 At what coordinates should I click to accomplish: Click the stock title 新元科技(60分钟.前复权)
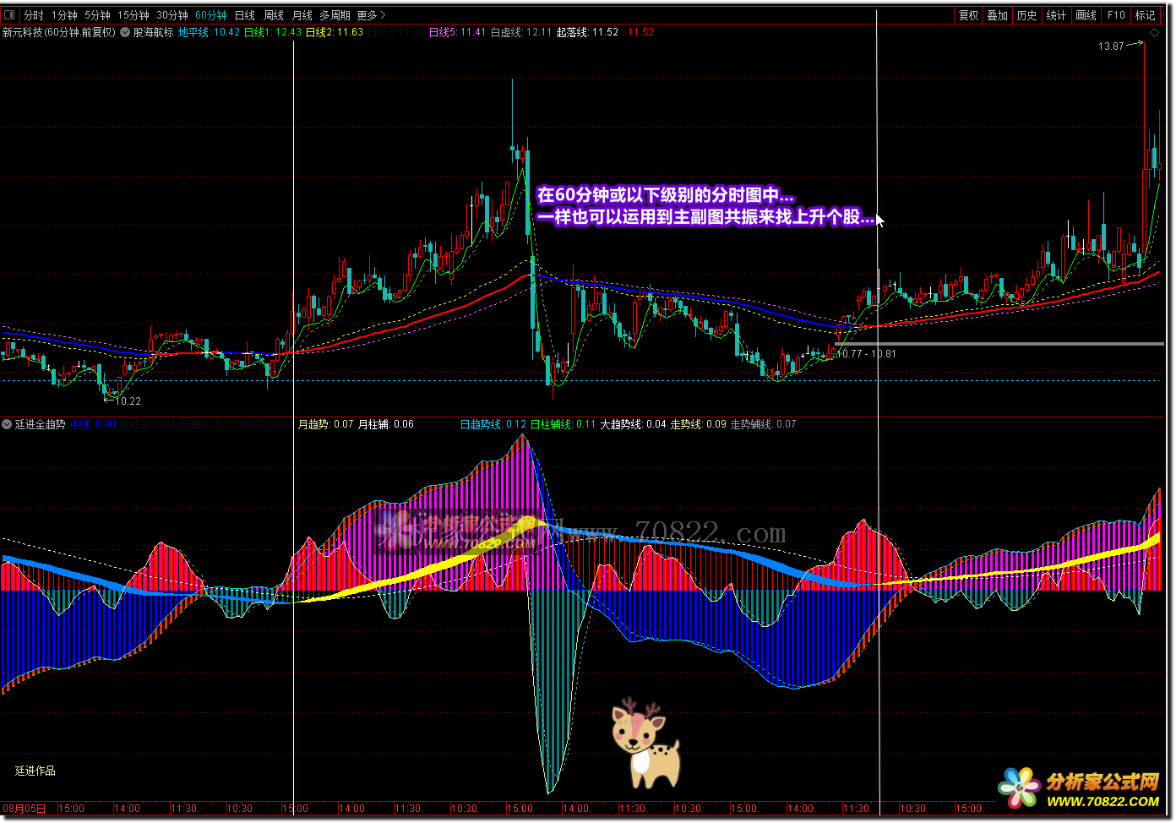click(x=58, y=32)
